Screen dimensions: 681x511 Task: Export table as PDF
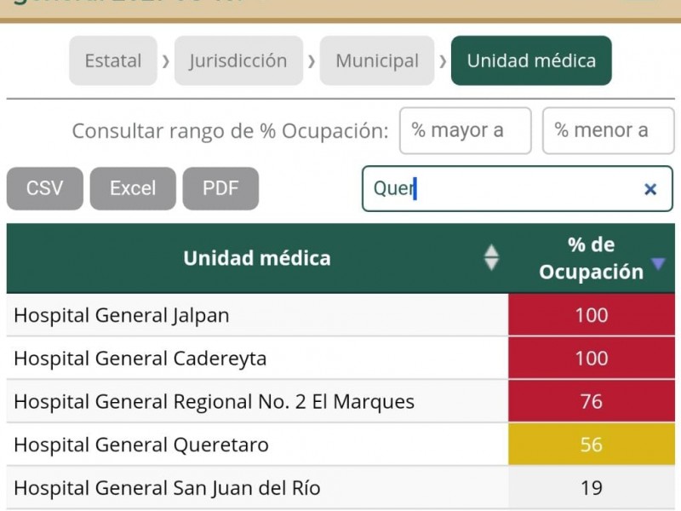coord(220,188)
